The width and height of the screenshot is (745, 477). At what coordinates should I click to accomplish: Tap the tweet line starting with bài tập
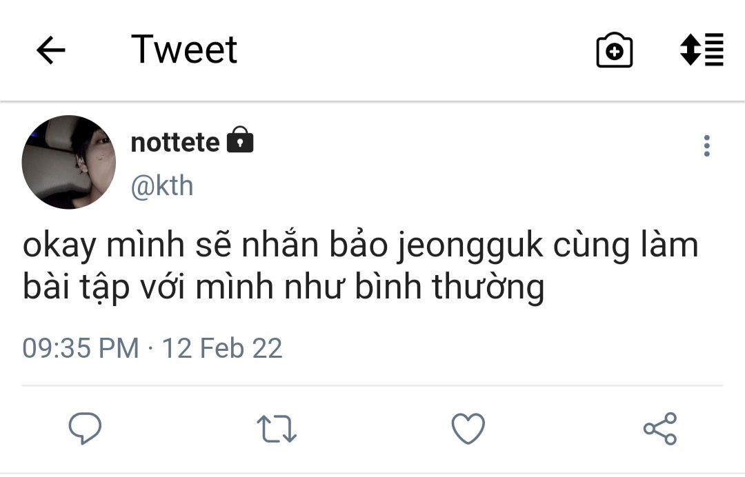coord(284,288)
